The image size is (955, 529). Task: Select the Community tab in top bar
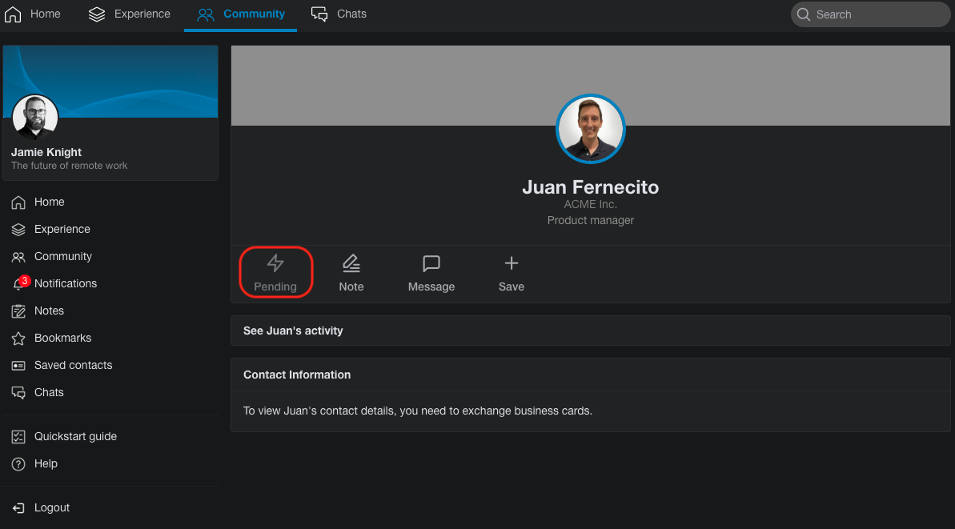tap(241, 14)
